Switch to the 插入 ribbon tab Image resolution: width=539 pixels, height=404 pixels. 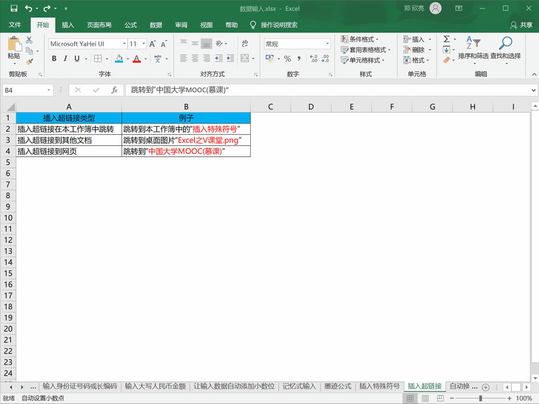click(67, 25)
